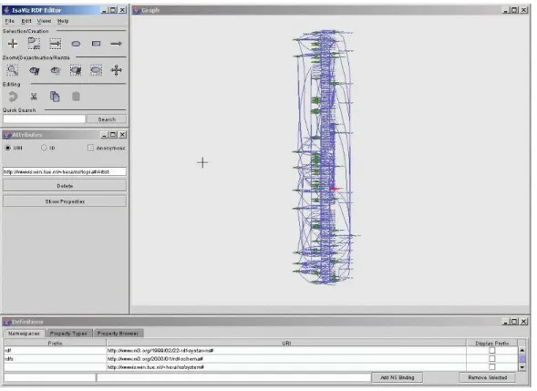Maximize the Graph window
The height and width of the screenshot is (391, 537).
click(514, 10)
